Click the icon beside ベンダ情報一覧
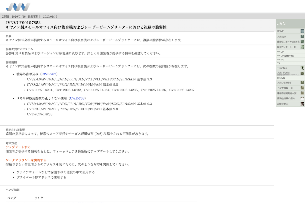 tap(302, 88)
